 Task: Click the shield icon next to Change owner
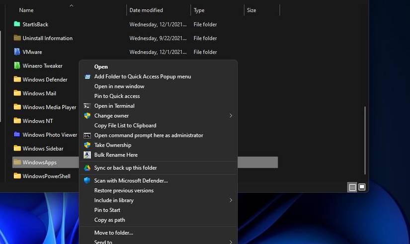pos(87,116)
